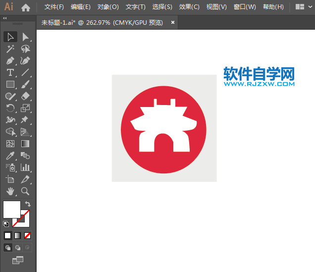Select the Artboard tool
Screen dimensions: 315x272
[x=10, y=179]
